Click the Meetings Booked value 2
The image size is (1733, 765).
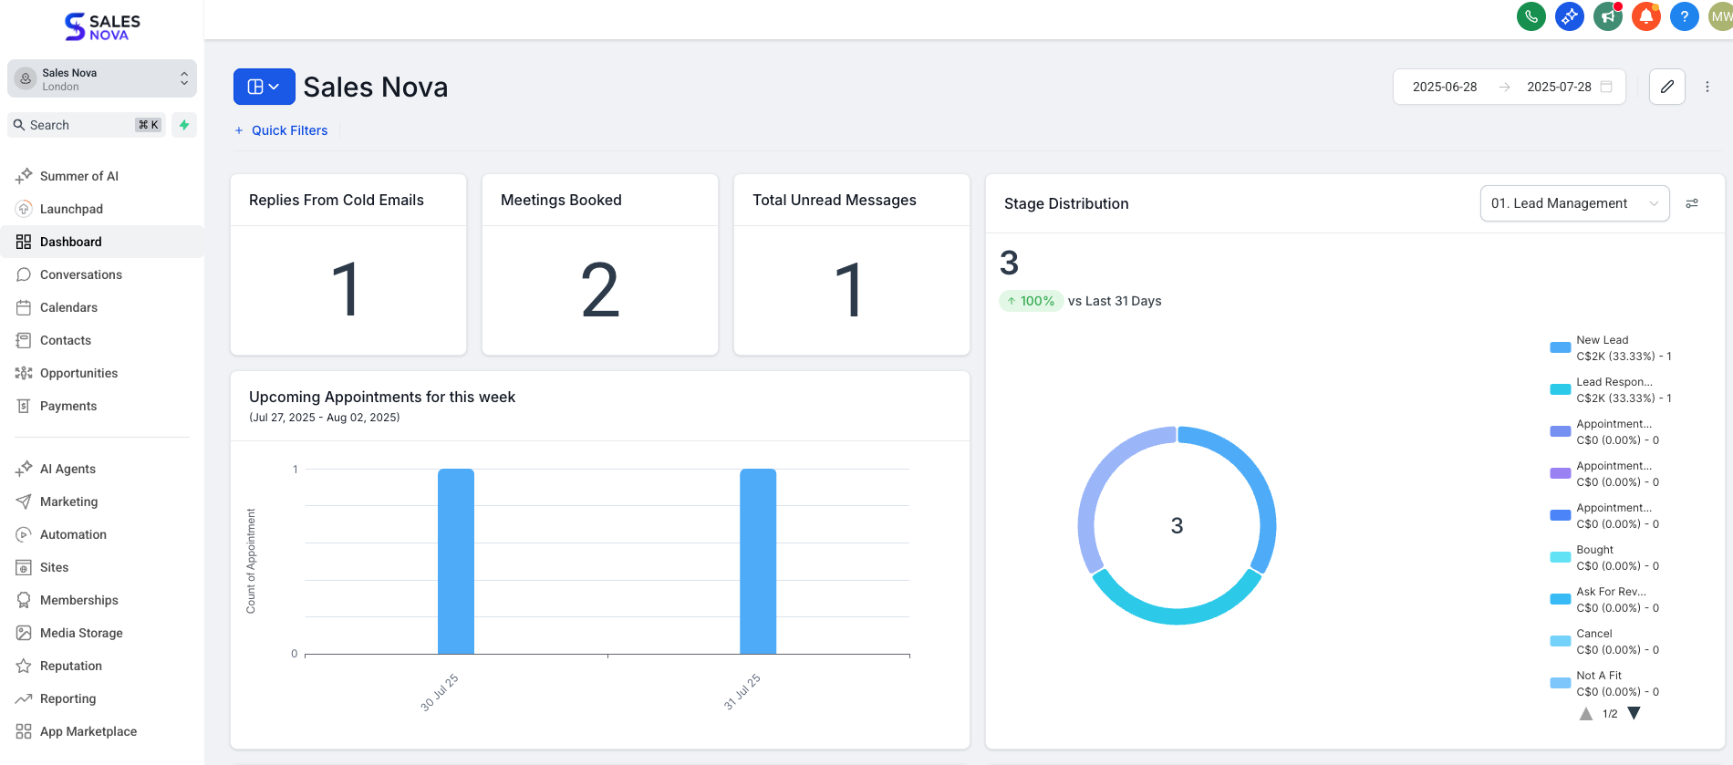(600, 290)
